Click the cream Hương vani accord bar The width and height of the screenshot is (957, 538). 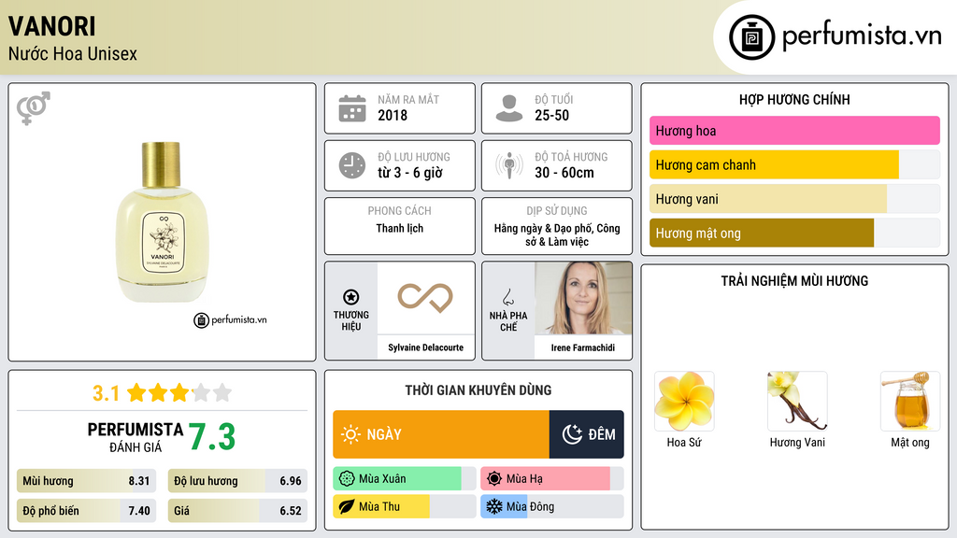tap(768, 199)
